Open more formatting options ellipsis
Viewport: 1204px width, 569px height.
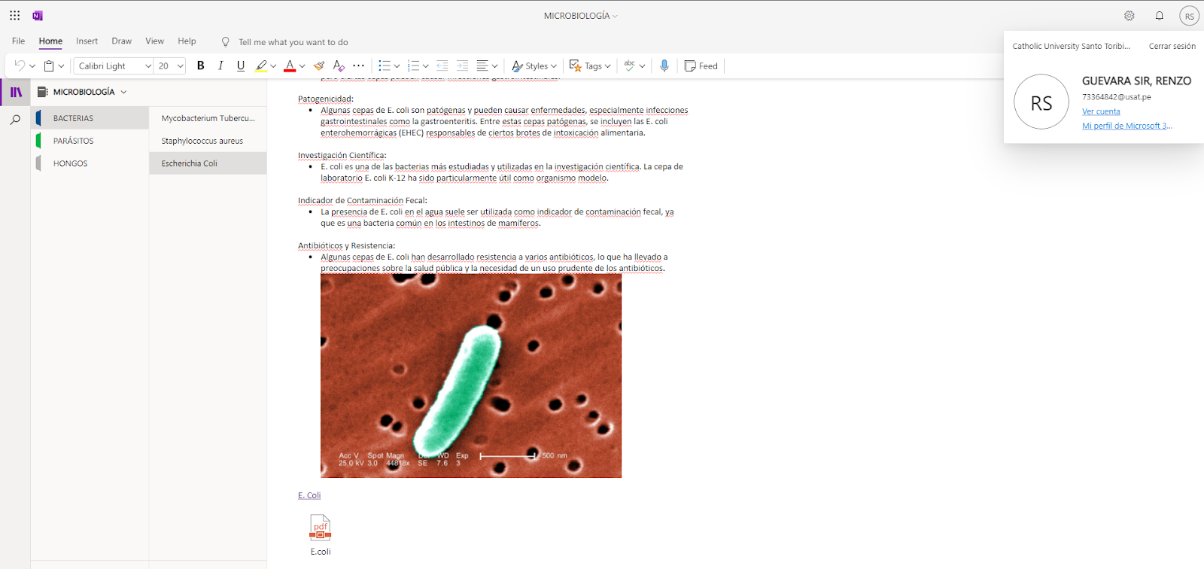(359, 65)
